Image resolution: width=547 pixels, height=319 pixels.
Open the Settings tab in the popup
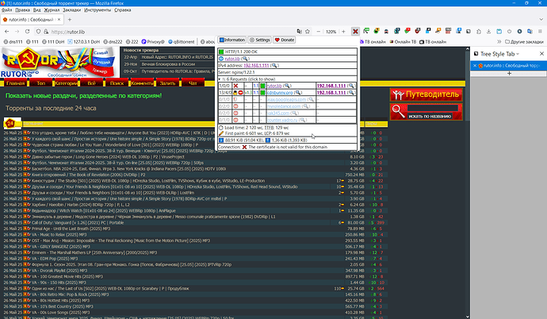(259, 40)
